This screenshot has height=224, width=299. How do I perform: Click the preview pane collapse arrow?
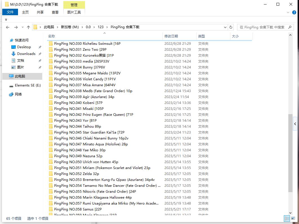(295, 124)
